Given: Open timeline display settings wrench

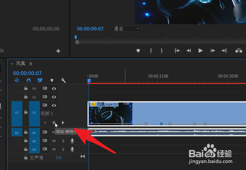Looking at the screenshot, I should click(63, 80).
